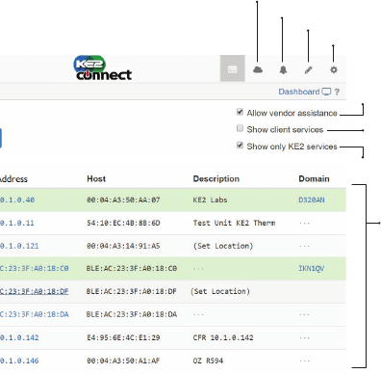
Task: Open the Dashboard link
Action: (x=299, y=92)
